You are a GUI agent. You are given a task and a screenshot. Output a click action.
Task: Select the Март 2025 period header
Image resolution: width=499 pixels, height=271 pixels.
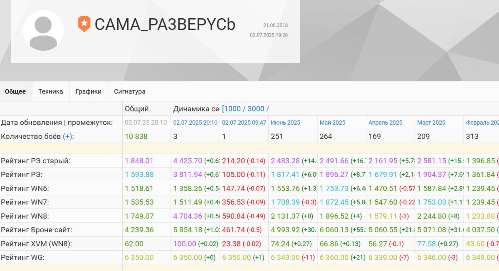(431, 123)
